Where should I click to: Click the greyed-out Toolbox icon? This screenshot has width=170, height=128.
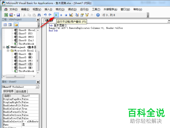[x=92, y=15]
